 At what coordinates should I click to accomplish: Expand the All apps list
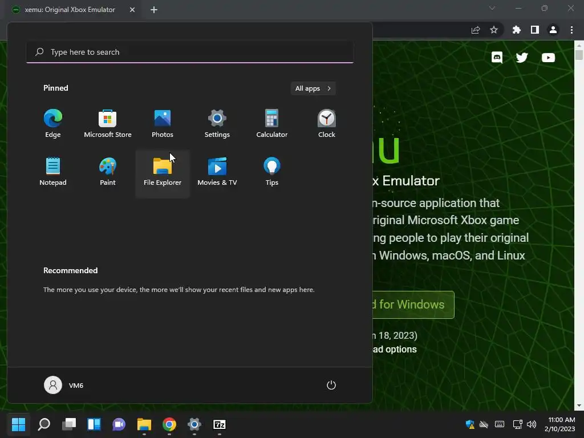pyautogui.click(x=313, y=88)
